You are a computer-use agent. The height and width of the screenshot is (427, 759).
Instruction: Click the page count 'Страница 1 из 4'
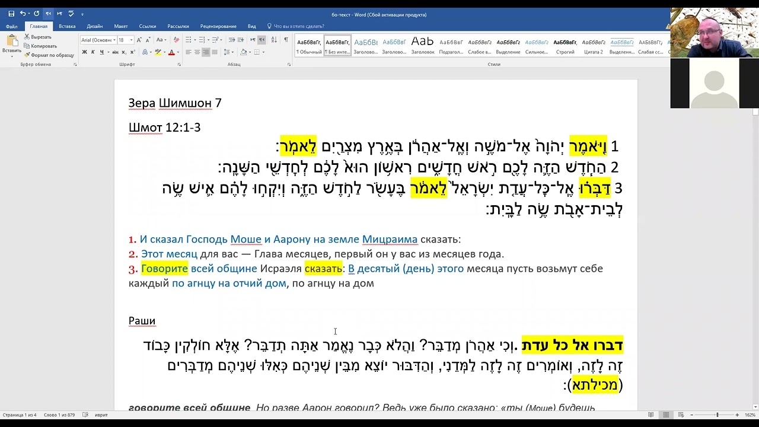(x=20, y=415)
